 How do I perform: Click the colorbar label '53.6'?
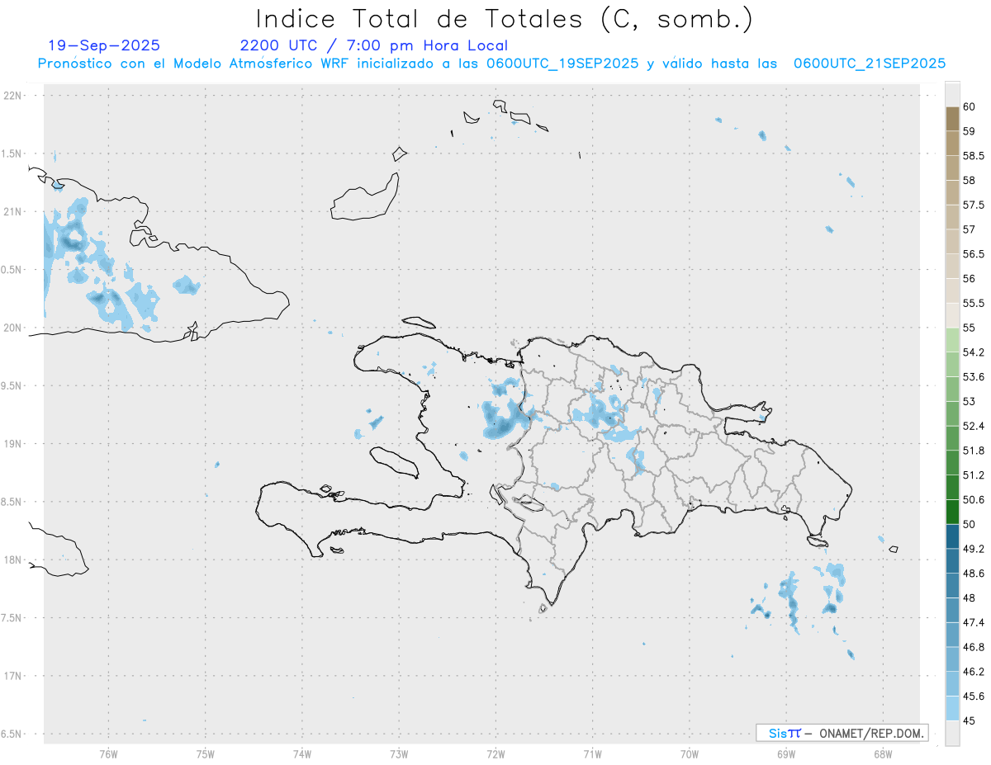tap(973, 377)
